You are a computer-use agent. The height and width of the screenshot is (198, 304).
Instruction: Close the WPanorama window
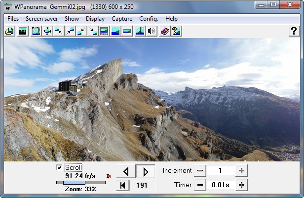click(x=290, y=5)
